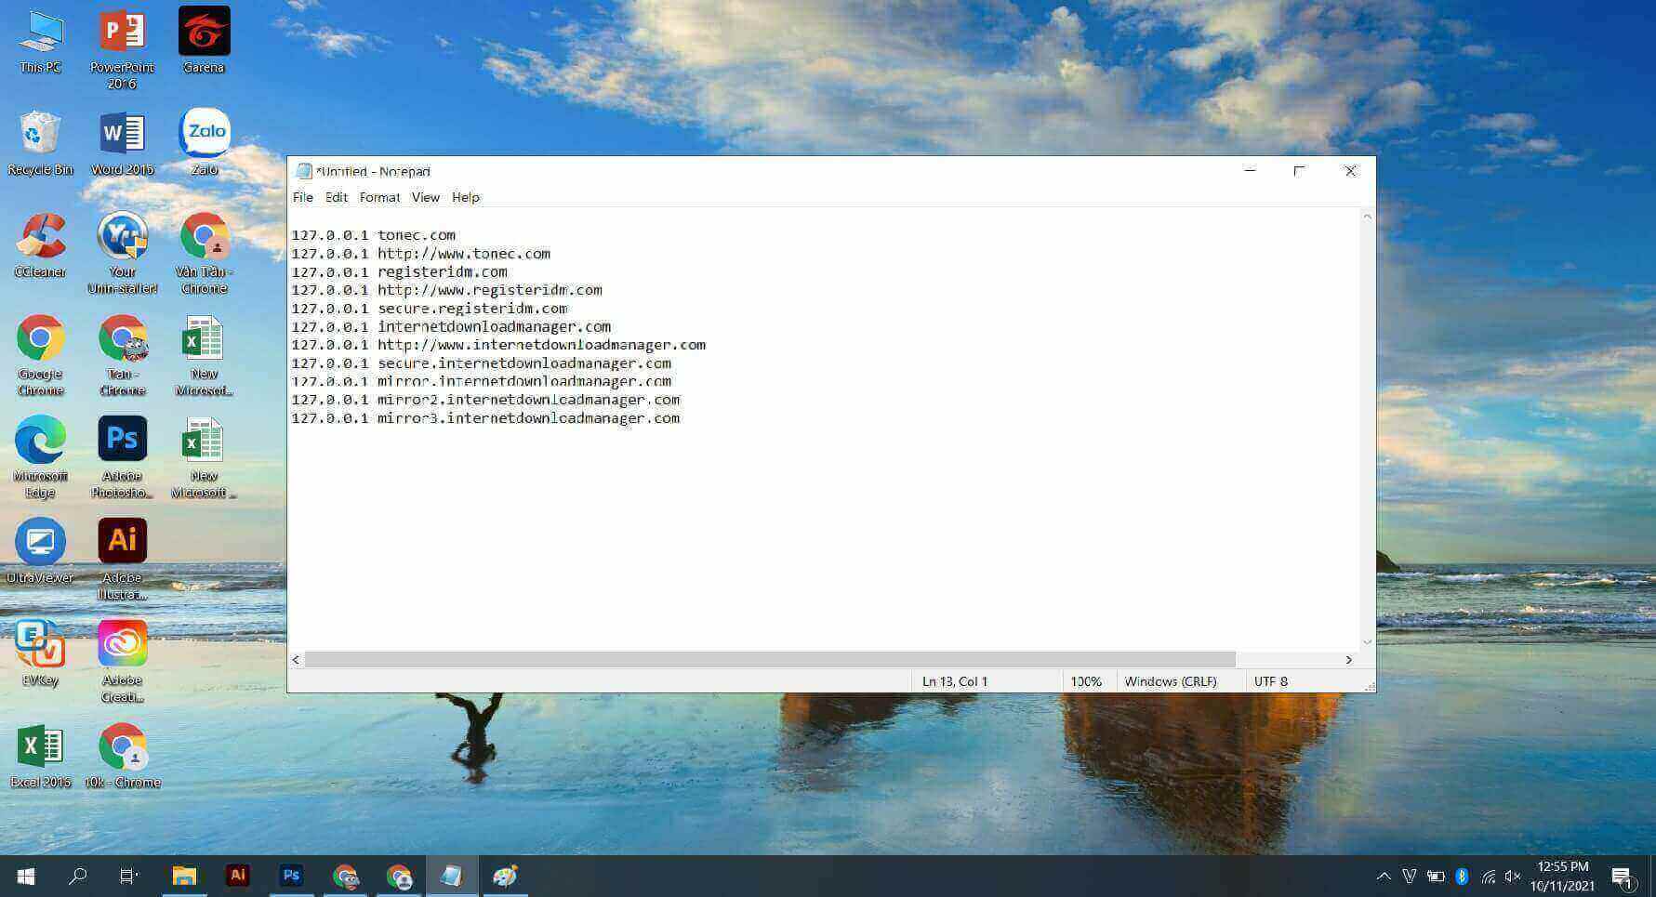Image resolution: width=1656 pixels, height=897 pixels.
Task: Click line '127.0.0.1 tonec.com'
Action: 374,235
